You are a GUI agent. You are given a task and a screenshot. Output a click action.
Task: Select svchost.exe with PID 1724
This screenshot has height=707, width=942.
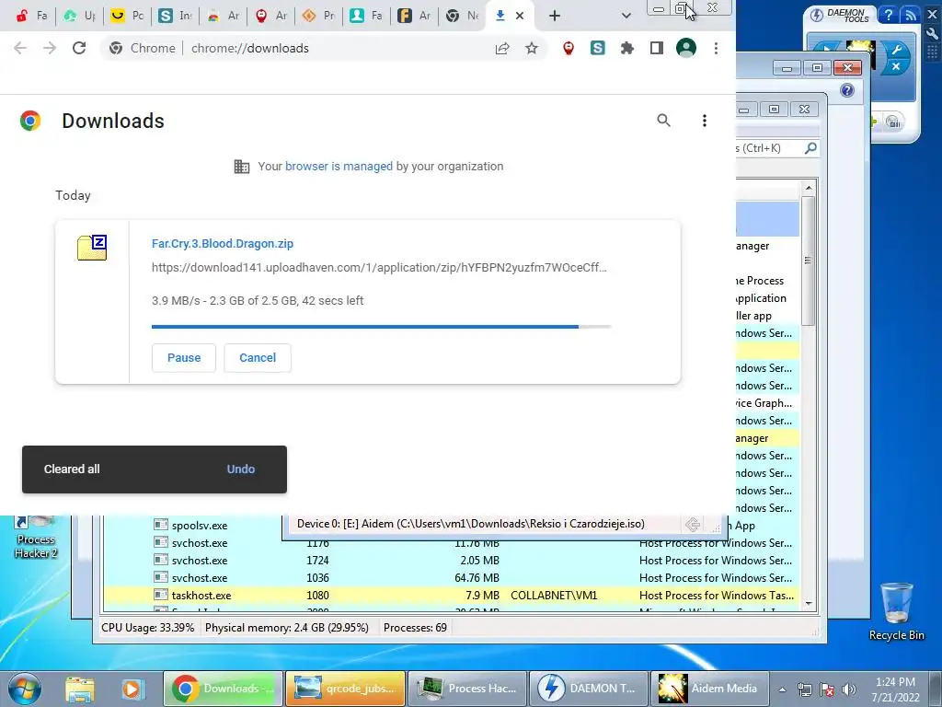point(451,561)
